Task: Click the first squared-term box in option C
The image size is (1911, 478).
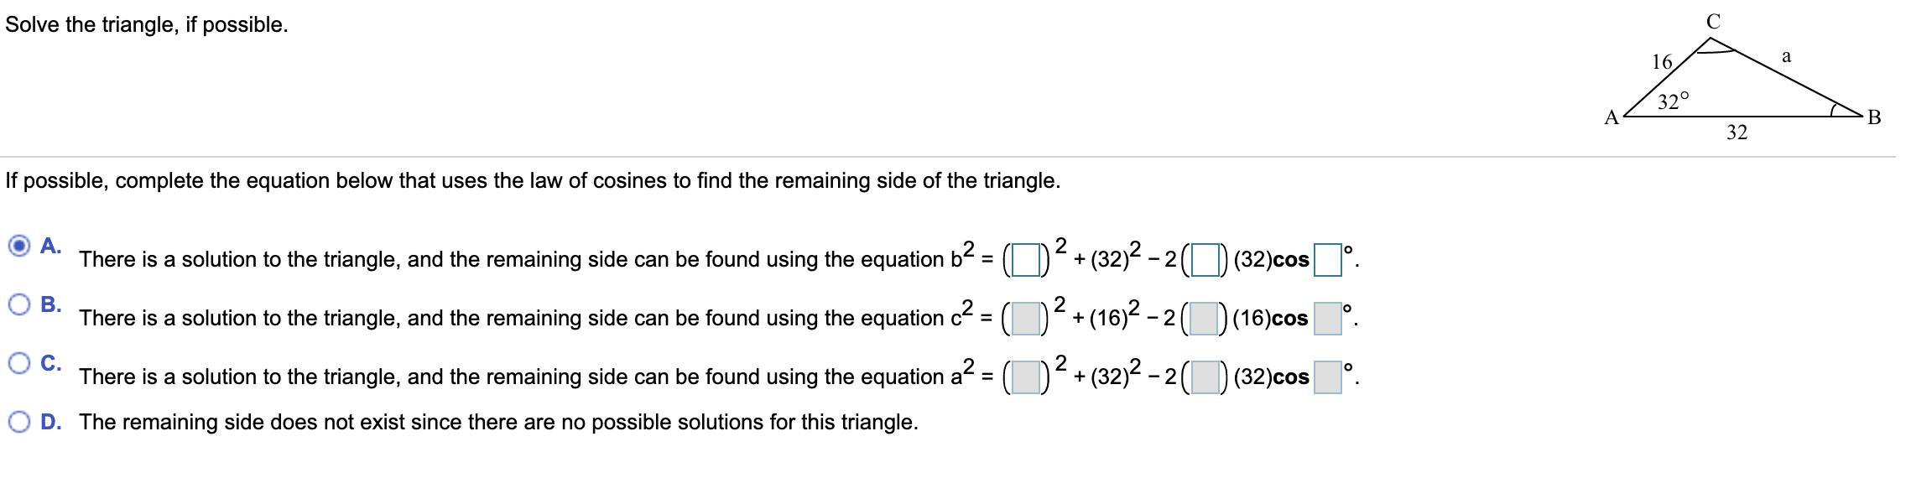Action: (1023, 377)
